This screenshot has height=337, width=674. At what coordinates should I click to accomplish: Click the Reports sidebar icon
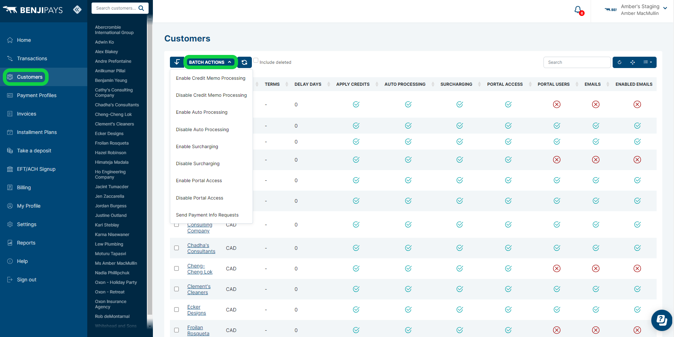coord(10,243)
